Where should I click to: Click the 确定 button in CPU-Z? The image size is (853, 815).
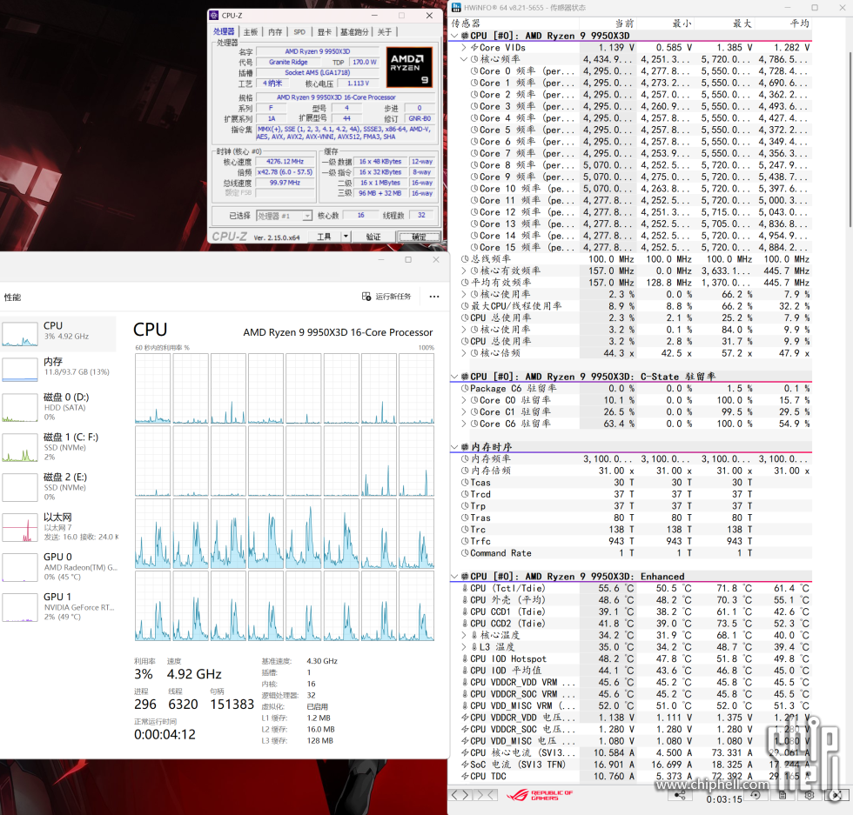coord(419,237)
